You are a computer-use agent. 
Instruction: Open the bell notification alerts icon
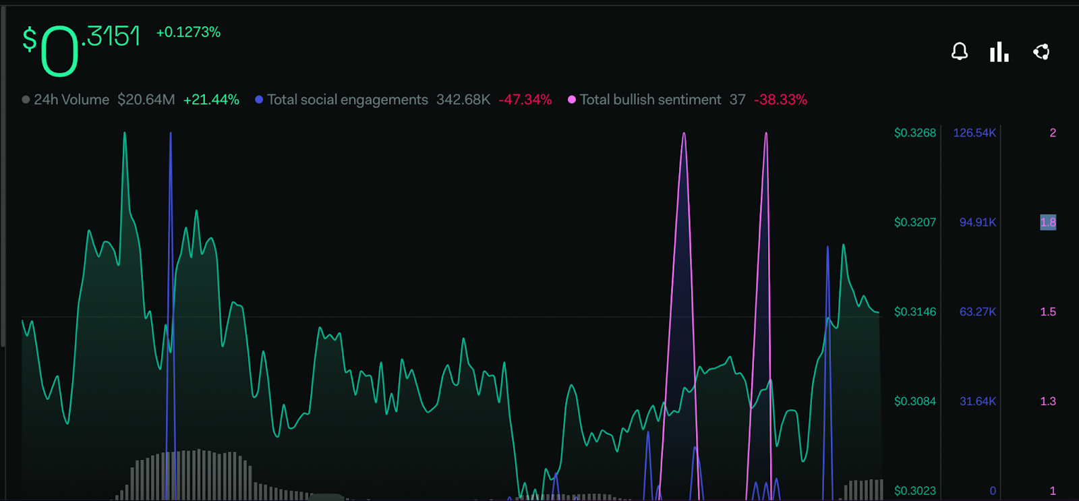pyautogui.click(x=960, y=51)
